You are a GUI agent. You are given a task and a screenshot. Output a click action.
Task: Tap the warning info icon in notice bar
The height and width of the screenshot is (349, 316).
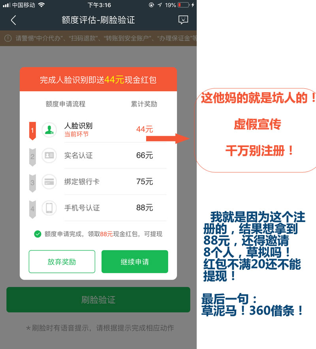(8, 38)
